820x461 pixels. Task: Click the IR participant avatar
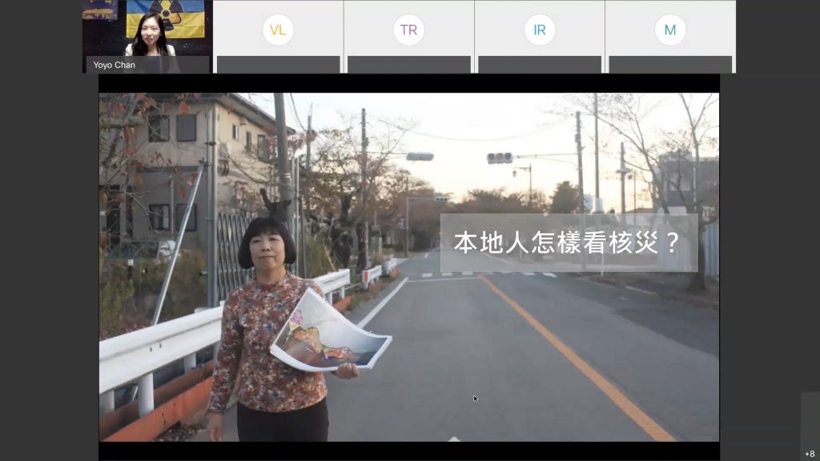tap(539, 30)
